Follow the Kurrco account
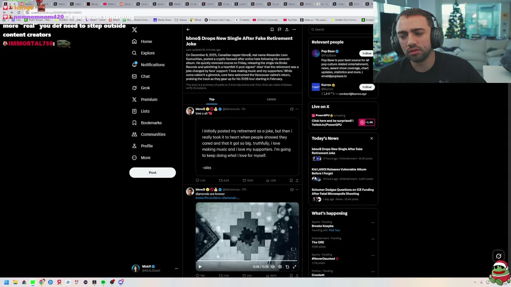This screenshot has width=511, height=287. pos(367,87)
